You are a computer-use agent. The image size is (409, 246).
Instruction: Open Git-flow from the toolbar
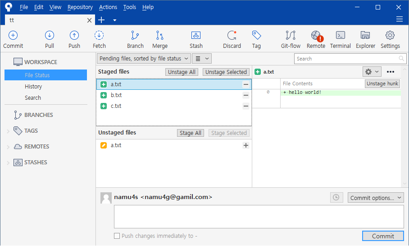291,36
